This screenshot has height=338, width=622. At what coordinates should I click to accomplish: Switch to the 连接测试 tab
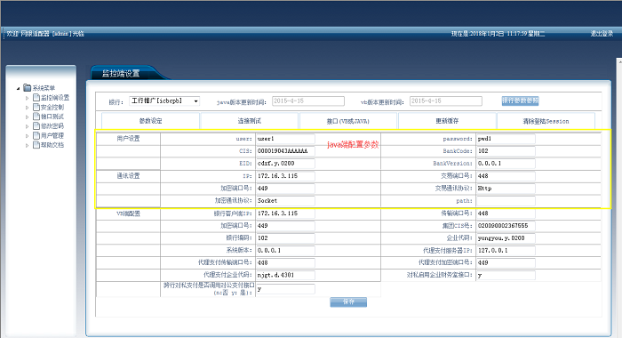pyautogui.click(x=249, y=121)
